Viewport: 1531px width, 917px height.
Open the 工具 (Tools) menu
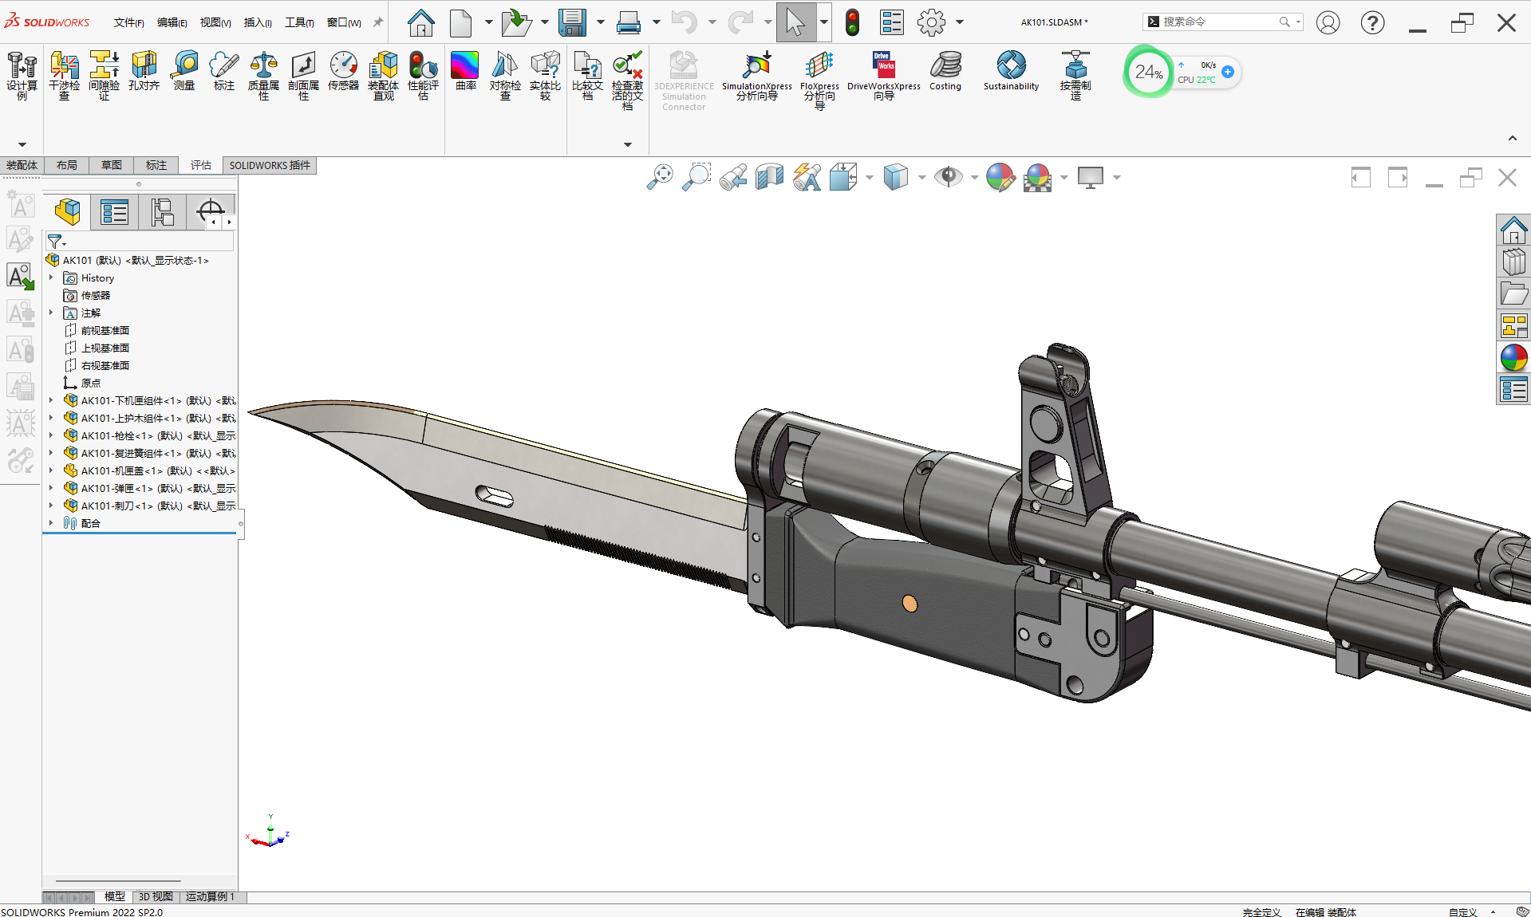pyautogui.click(x=299, y=22)
